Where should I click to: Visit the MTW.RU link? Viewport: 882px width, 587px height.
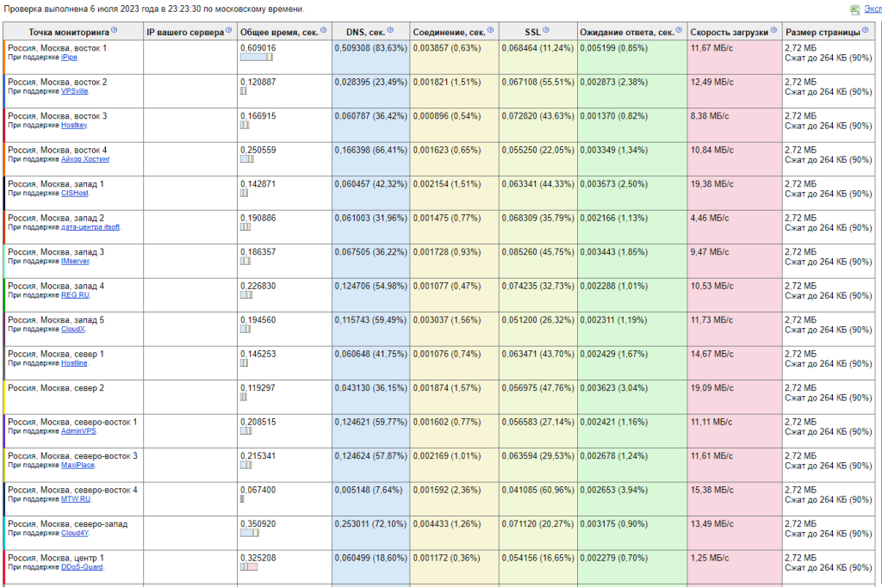point(76,499)
